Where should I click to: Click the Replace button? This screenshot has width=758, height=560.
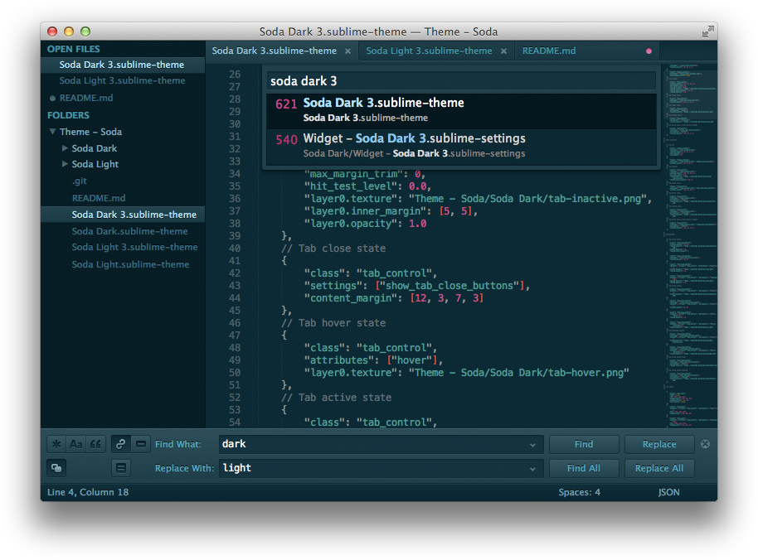click(659, 444)
